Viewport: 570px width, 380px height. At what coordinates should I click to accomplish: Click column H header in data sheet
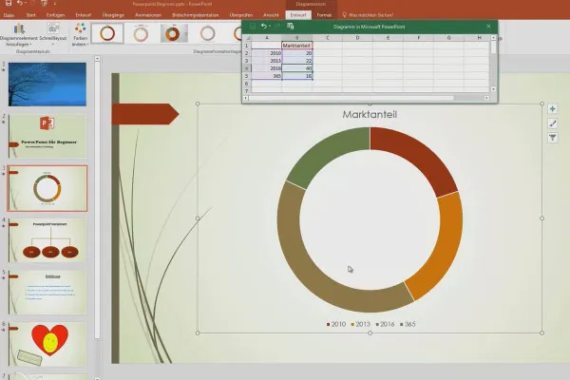coord(479,38)
